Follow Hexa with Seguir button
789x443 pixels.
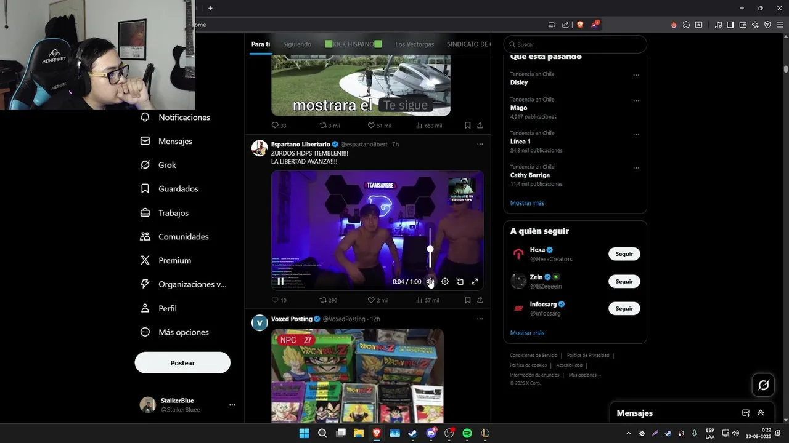pos(624,254)
